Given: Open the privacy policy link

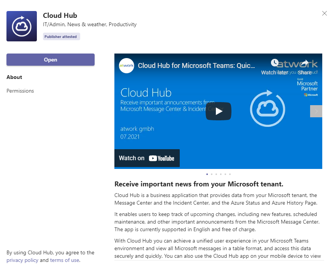Looking at the screenshot, I should pos(22,260).
